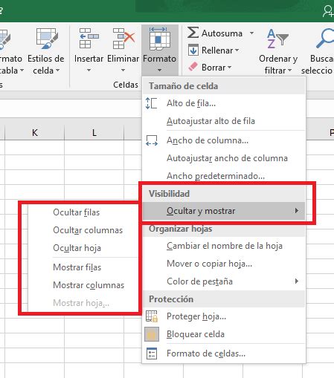Click the Estilos de celda icon
This screenshot has height=378, width=334.
tap(46, 38)
